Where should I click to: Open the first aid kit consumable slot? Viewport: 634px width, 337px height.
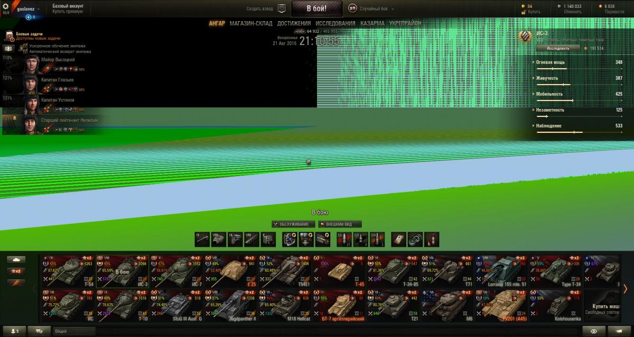pos(399,239)
